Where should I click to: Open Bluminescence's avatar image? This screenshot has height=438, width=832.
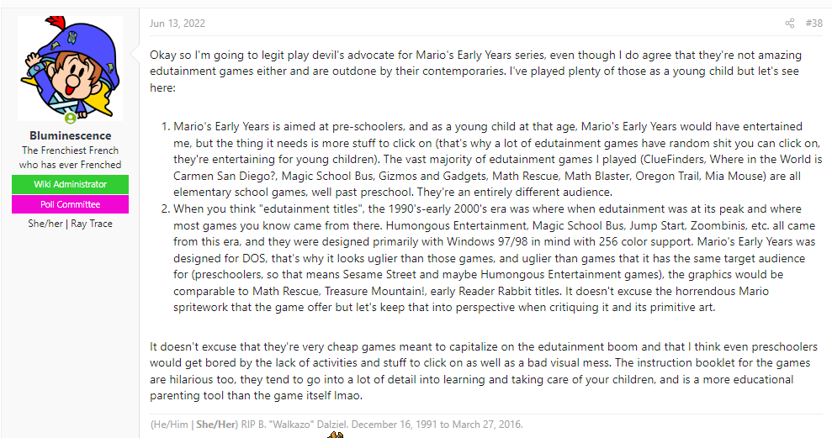pyautogui.click(x=70, y=68)
